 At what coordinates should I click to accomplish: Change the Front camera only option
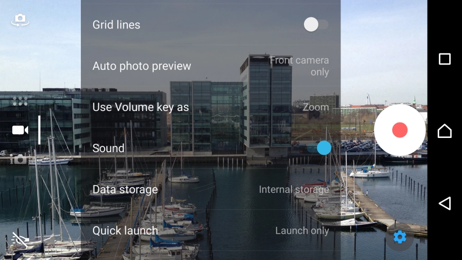click(299, 66)
